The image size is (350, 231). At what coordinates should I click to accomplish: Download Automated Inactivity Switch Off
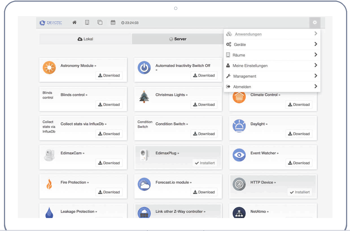(204, 75)
